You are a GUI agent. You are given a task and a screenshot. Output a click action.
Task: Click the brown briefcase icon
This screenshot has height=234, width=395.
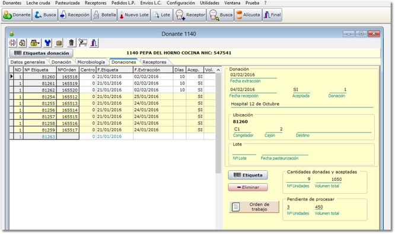pos(59,43)
